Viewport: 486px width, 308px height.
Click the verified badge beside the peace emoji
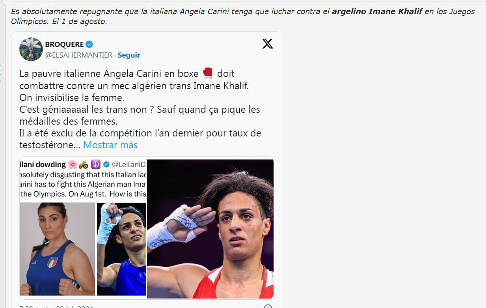click(106, 164)
